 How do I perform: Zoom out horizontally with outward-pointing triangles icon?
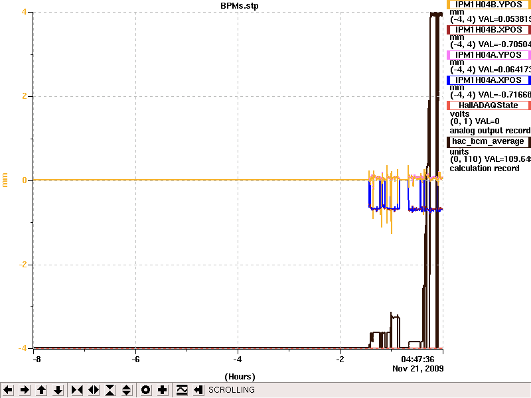[x=94, y=390]
